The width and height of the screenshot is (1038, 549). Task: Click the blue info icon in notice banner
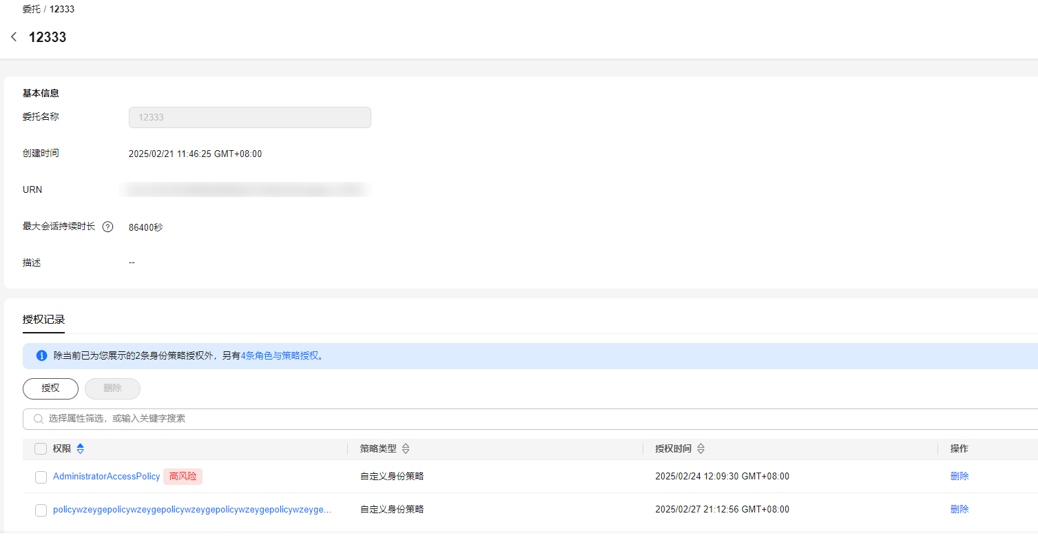click(41, 356)
